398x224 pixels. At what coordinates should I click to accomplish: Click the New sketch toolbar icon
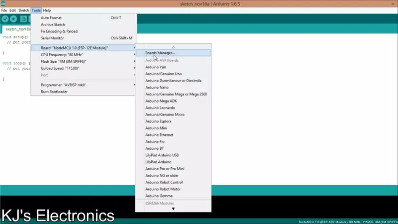(23, 19)
